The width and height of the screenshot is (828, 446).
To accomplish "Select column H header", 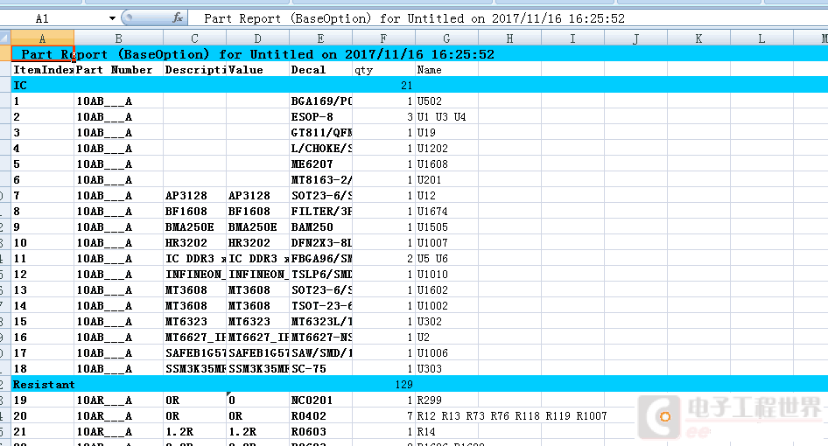I will (509, 38).
